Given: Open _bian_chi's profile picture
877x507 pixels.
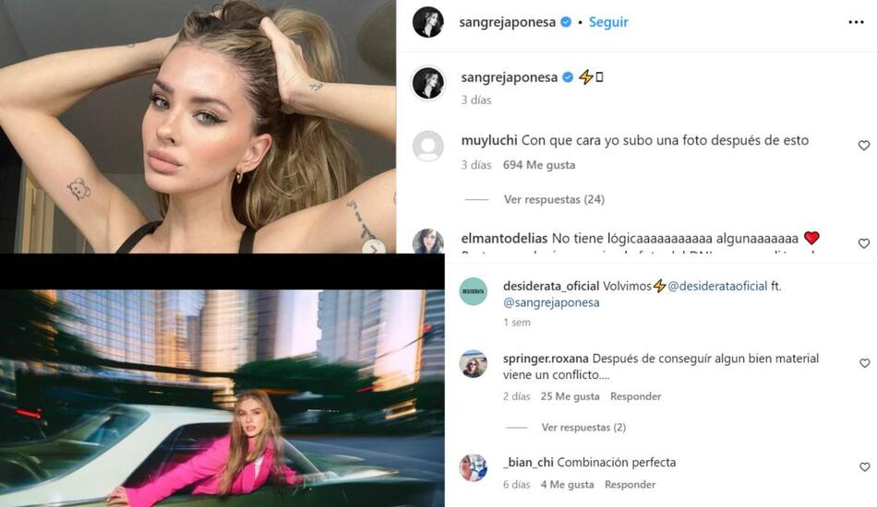Looking at the screenshot, I should tap(474, 468).
